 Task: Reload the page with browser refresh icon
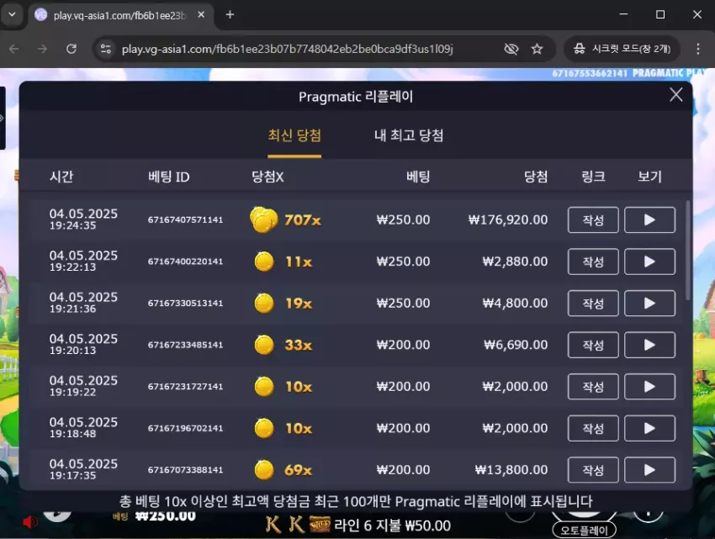click(x=71, y=49)
